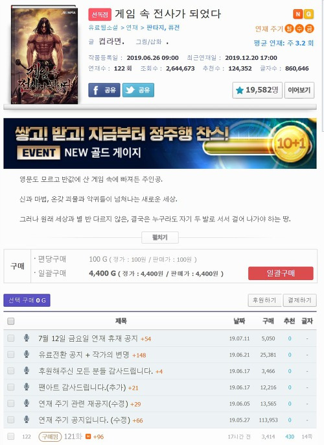This screenshot has height=445, width=324.
Task: Check the box for episode 122 row
Action: coord(11,436)
